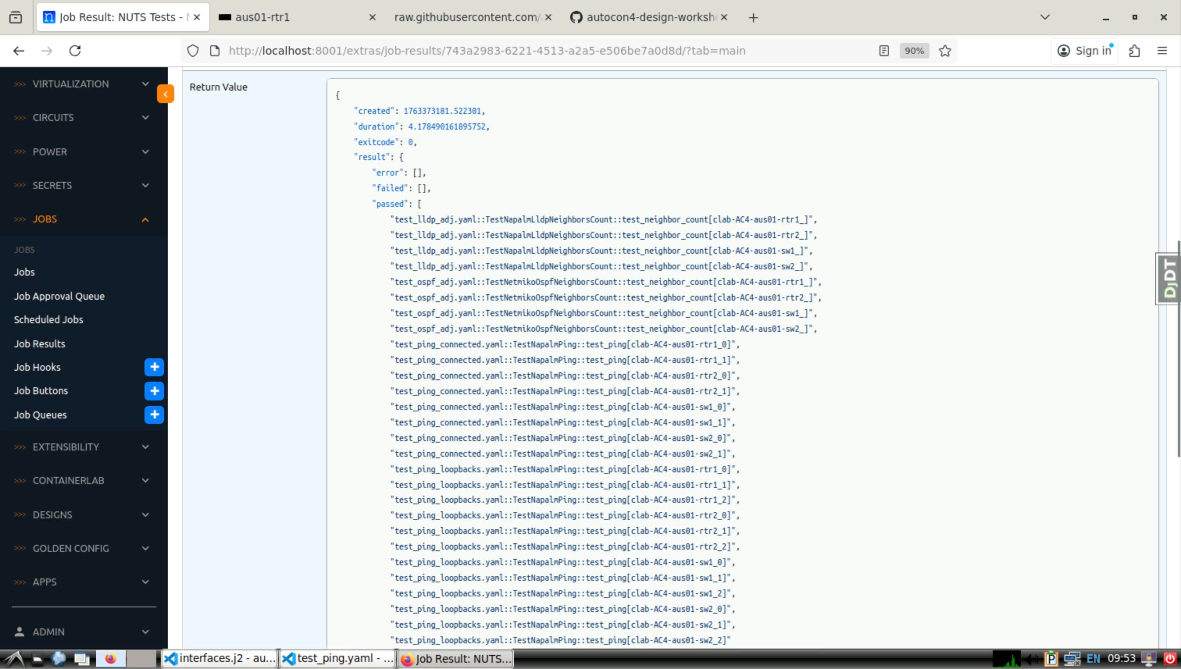Switch to the aus01-rtr1 browser tab
Screen dimensions: 1181x669
262,17
